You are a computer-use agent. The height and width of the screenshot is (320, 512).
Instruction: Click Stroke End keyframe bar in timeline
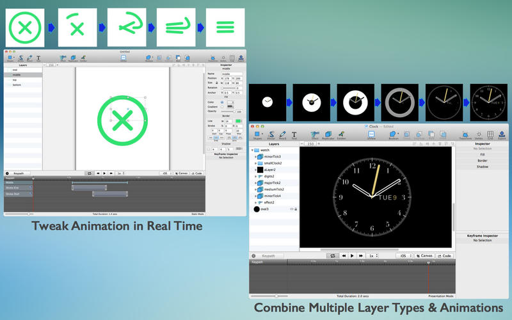coord(89,188)
